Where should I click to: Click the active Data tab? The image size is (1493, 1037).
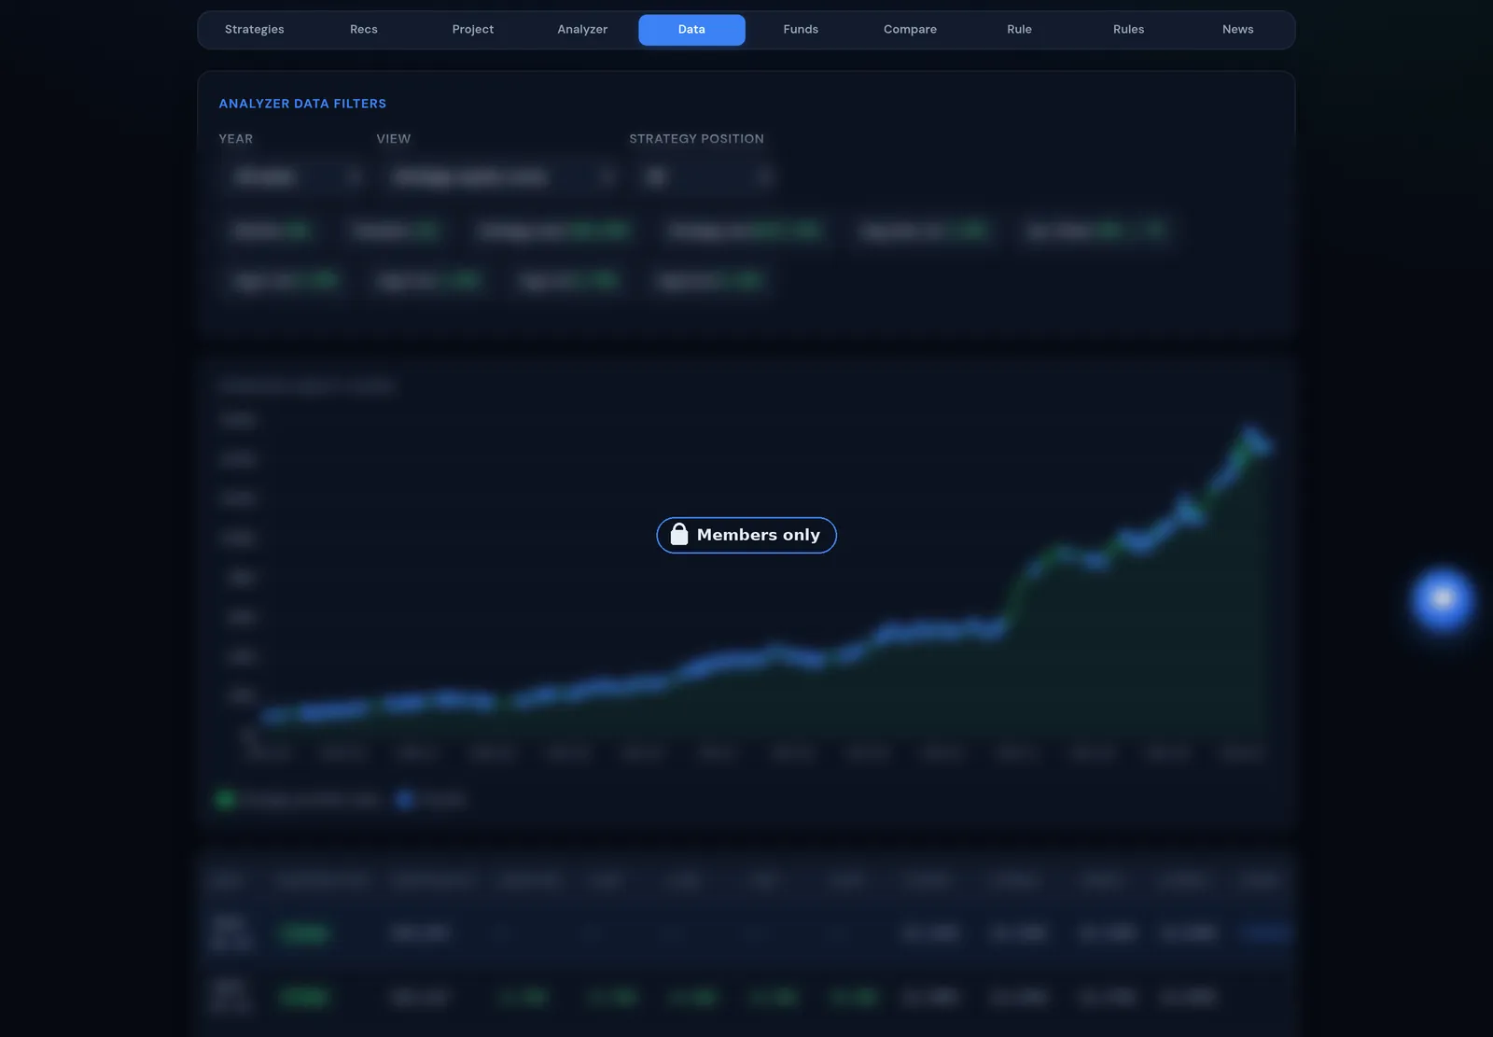tap(691, 30)
